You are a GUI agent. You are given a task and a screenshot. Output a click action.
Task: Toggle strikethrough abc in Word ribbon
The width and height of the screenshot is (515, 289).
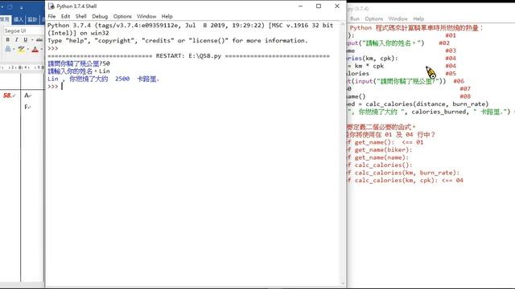coord(39,39)
